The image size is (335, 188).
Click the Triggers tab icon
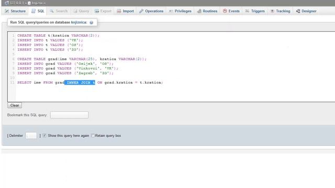point(247,11)
